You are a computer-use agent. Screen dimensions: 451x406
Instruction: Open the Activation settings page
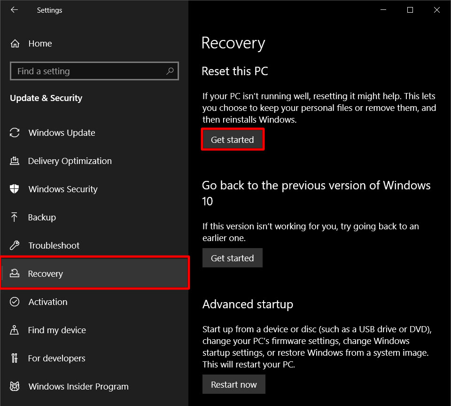[47, 302]
